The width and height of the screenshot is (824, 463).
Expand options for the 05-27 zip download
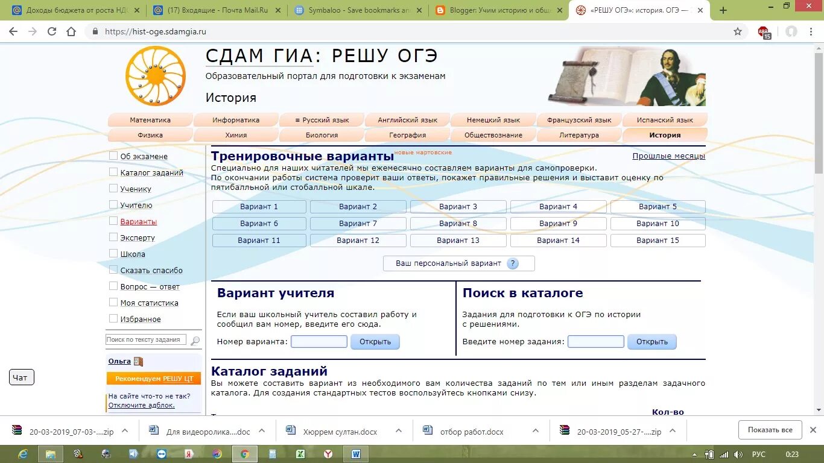pyautogui.click(x=673, y=430)
